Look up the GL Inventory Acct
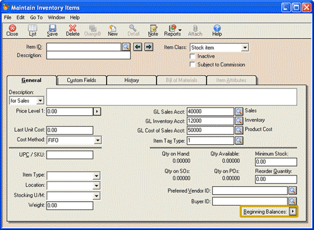 point(239,121)
